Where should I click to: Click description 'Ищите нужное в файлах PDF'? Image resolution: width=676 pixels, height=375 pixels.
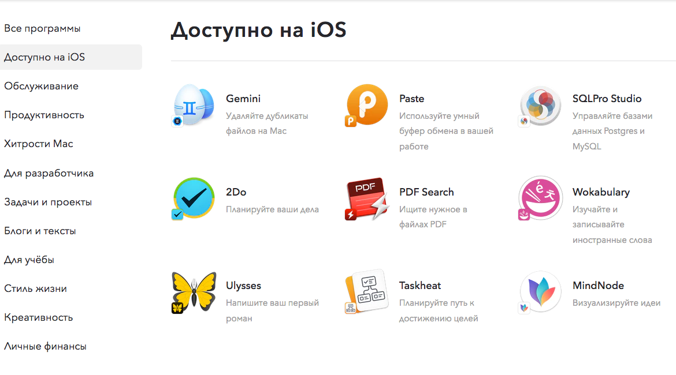[433, 217]
